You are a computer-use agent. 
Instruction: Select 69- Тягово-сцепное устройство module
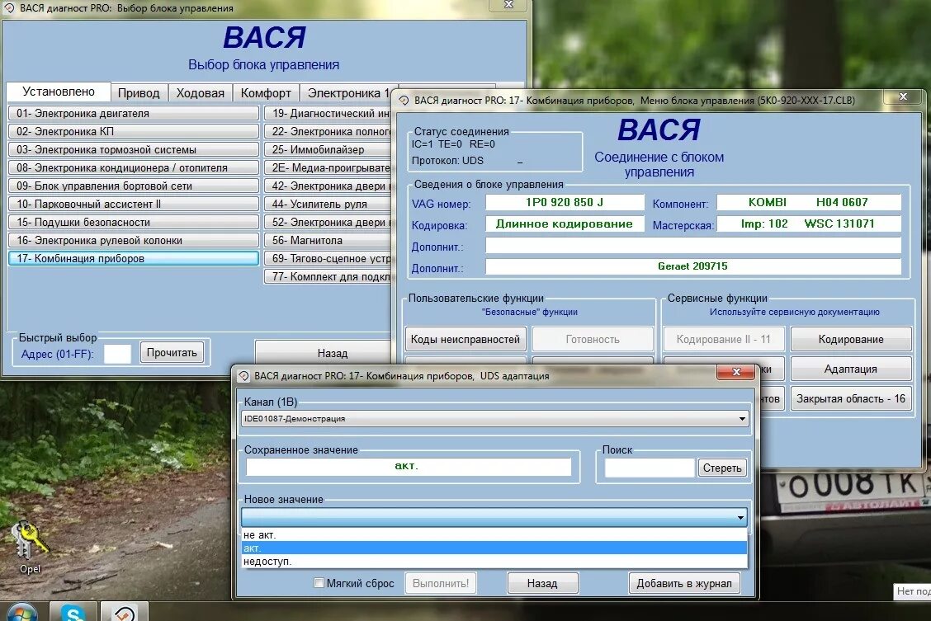328,258
